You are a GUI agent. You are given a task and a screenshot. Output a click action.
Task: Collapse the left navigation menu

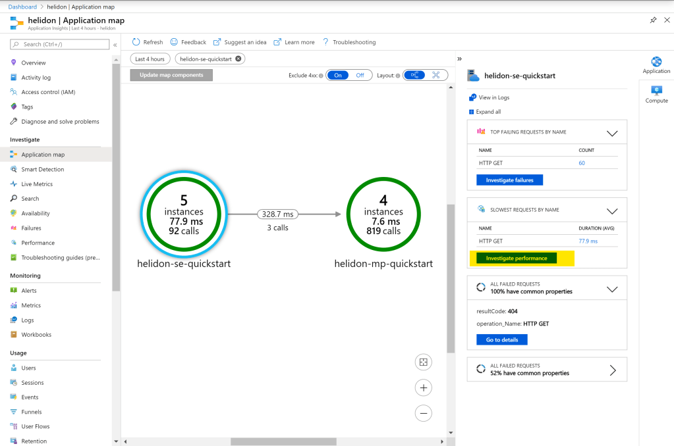click(115, 45)
